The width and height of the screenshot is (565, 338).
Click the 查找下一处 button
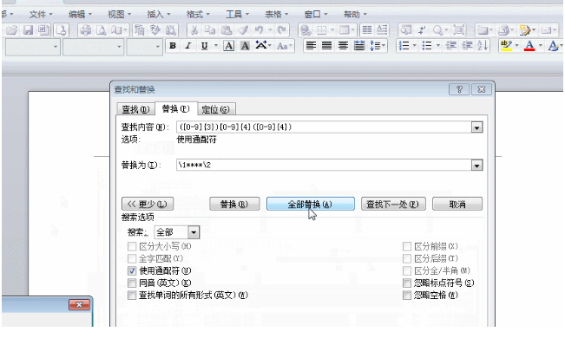pos(393,204)
